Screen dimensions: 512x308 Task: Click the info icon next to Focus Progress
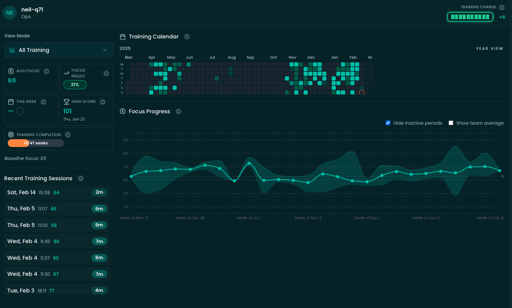tap(178, 112)
